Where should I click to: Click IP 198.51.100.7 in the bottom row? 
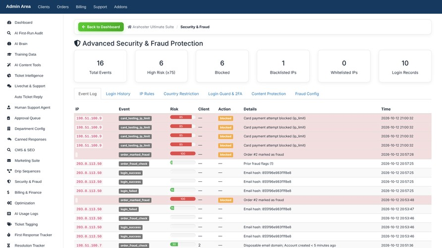tap(89, 246)
